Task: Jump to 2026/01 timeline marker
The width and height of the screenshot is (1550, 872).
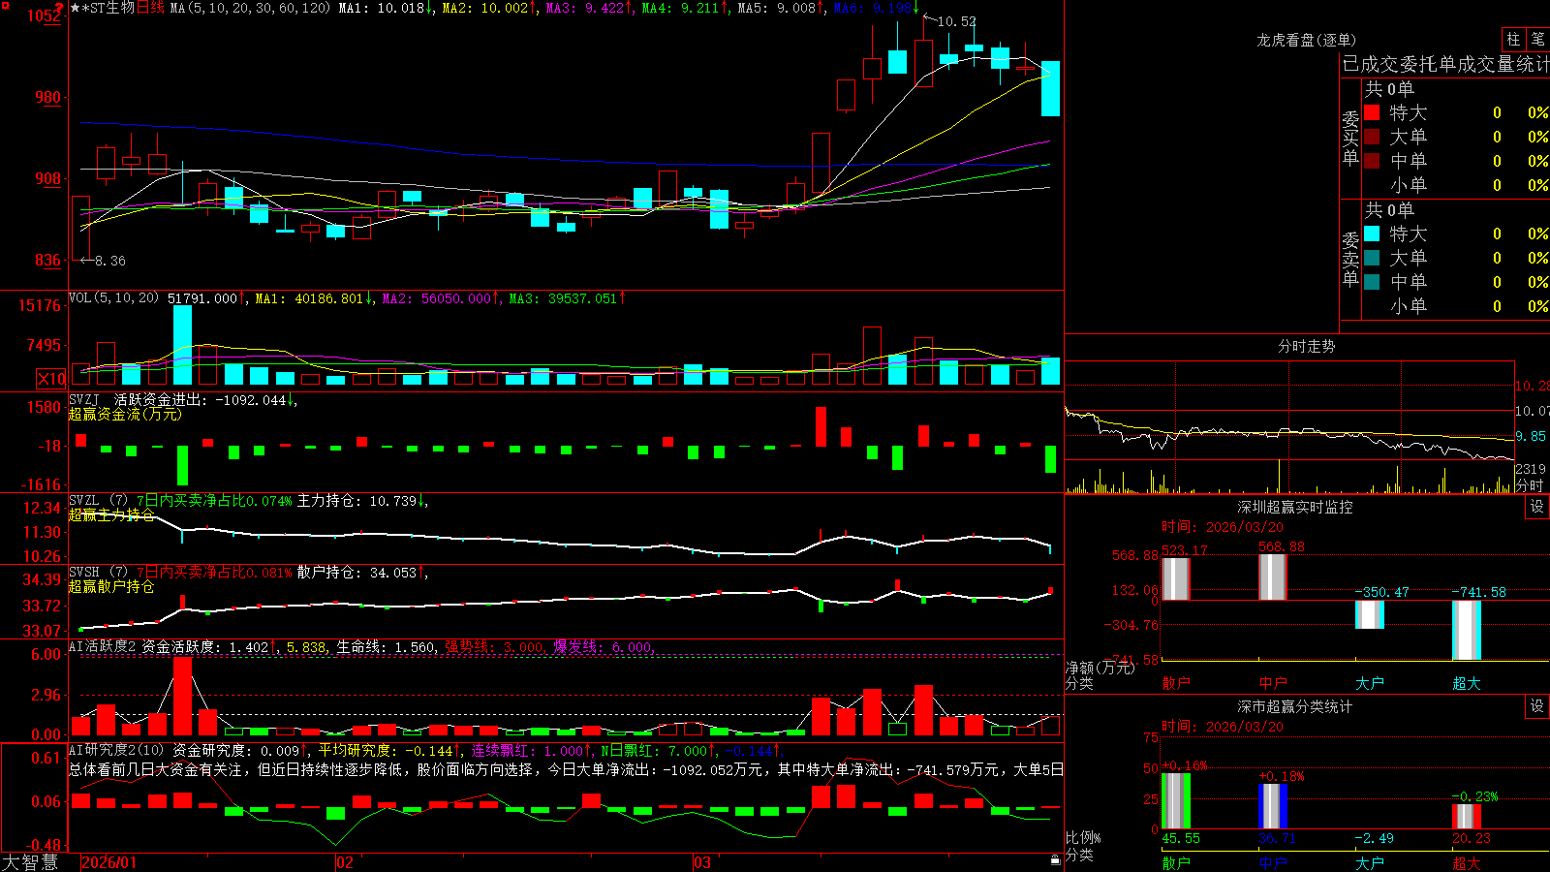Action: [108, 862]
